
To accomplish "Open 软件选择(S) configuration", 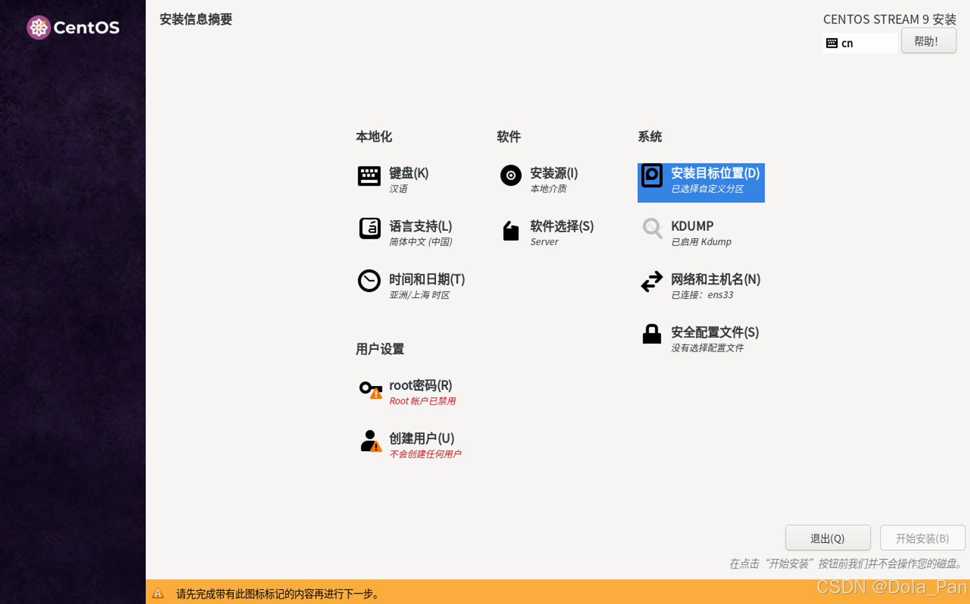I will click(x=562, y=227).
